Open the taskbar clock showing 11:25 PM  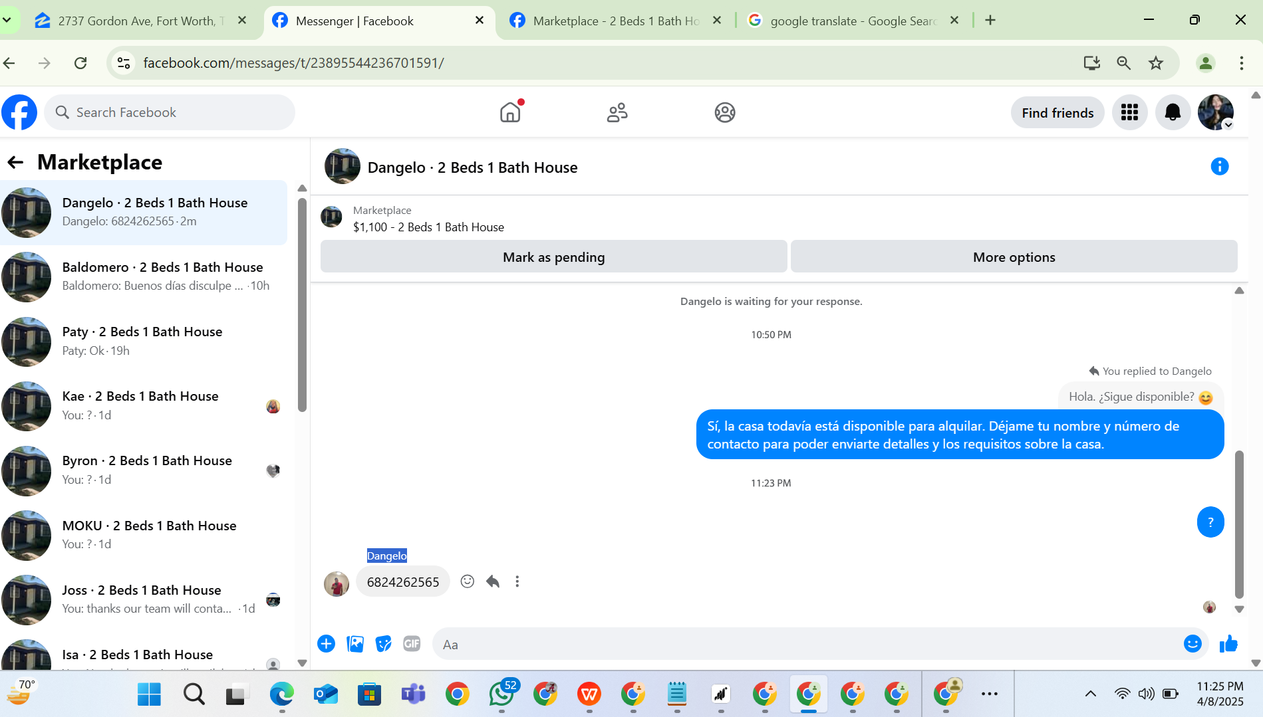pos(1220,694)
